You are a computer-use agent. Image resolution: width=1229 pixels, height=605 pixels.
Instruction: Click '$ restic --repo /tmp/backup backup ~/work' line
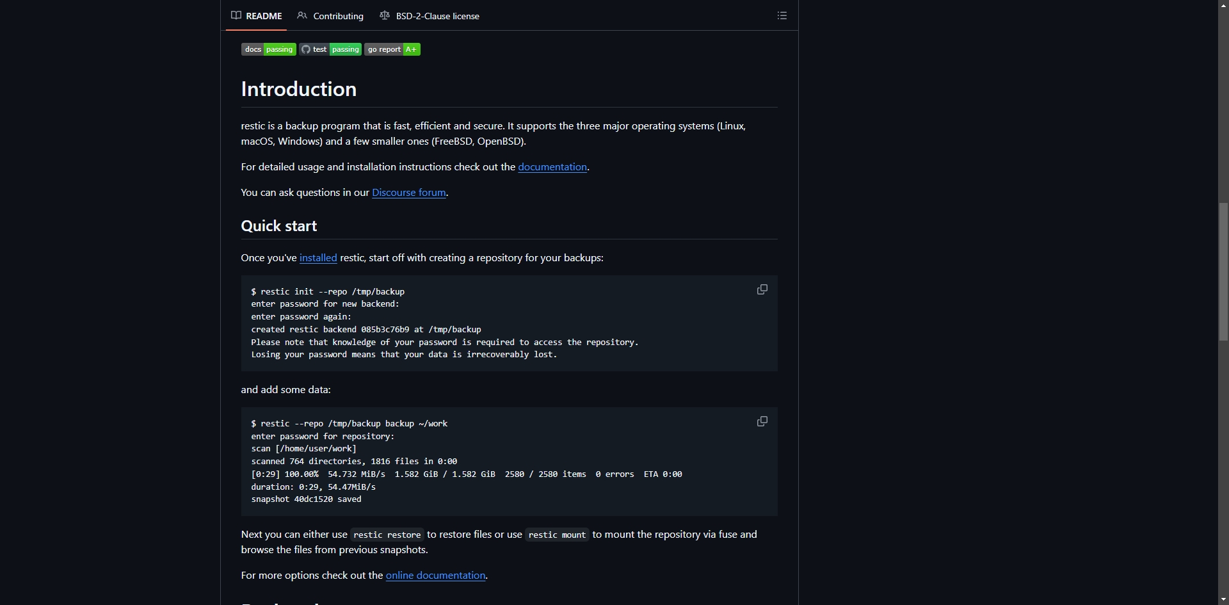349,423
